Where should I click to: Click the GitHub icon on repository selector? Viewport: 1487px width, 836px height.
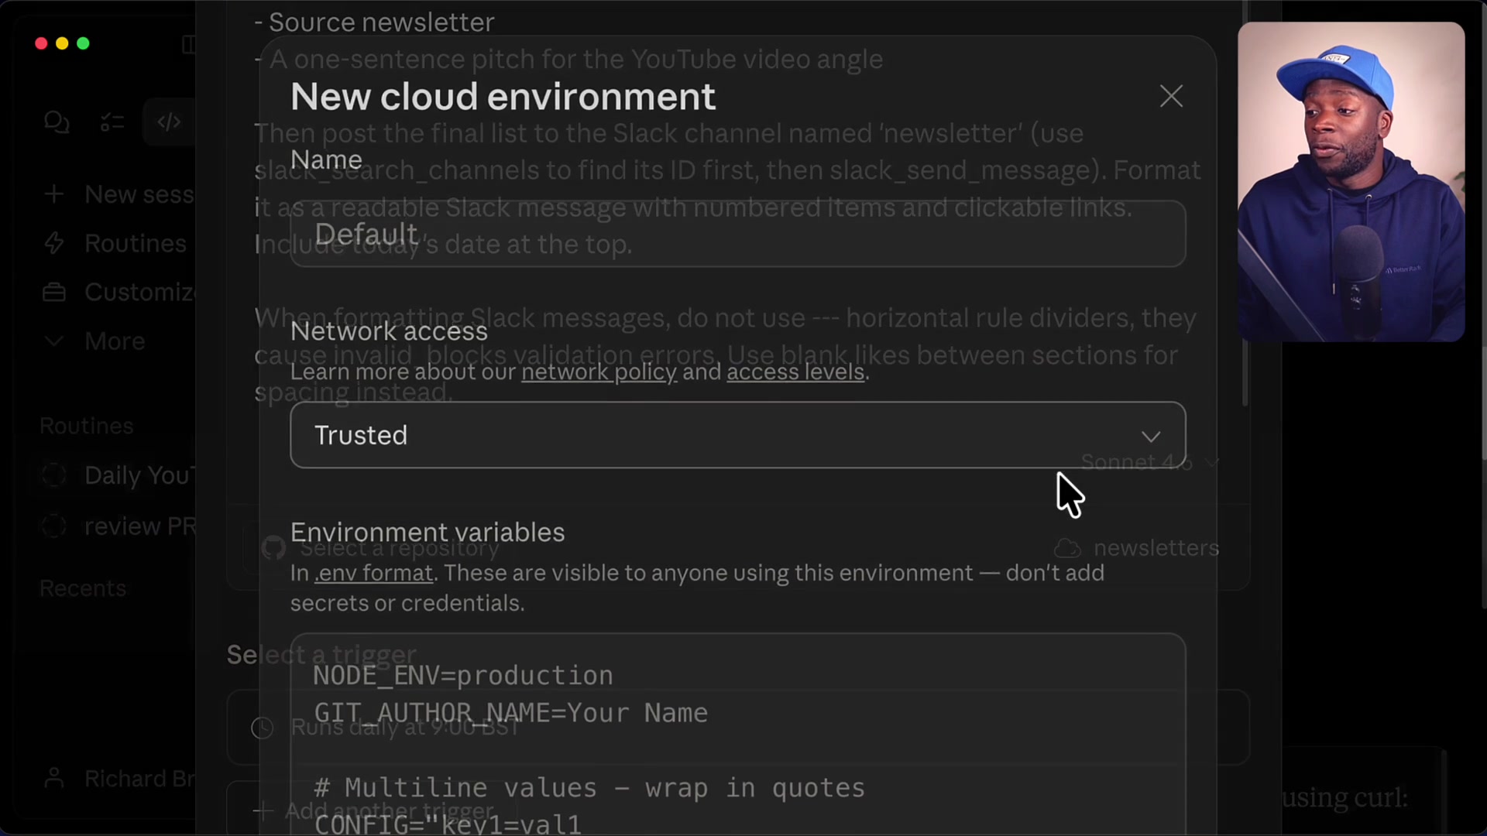273,547
